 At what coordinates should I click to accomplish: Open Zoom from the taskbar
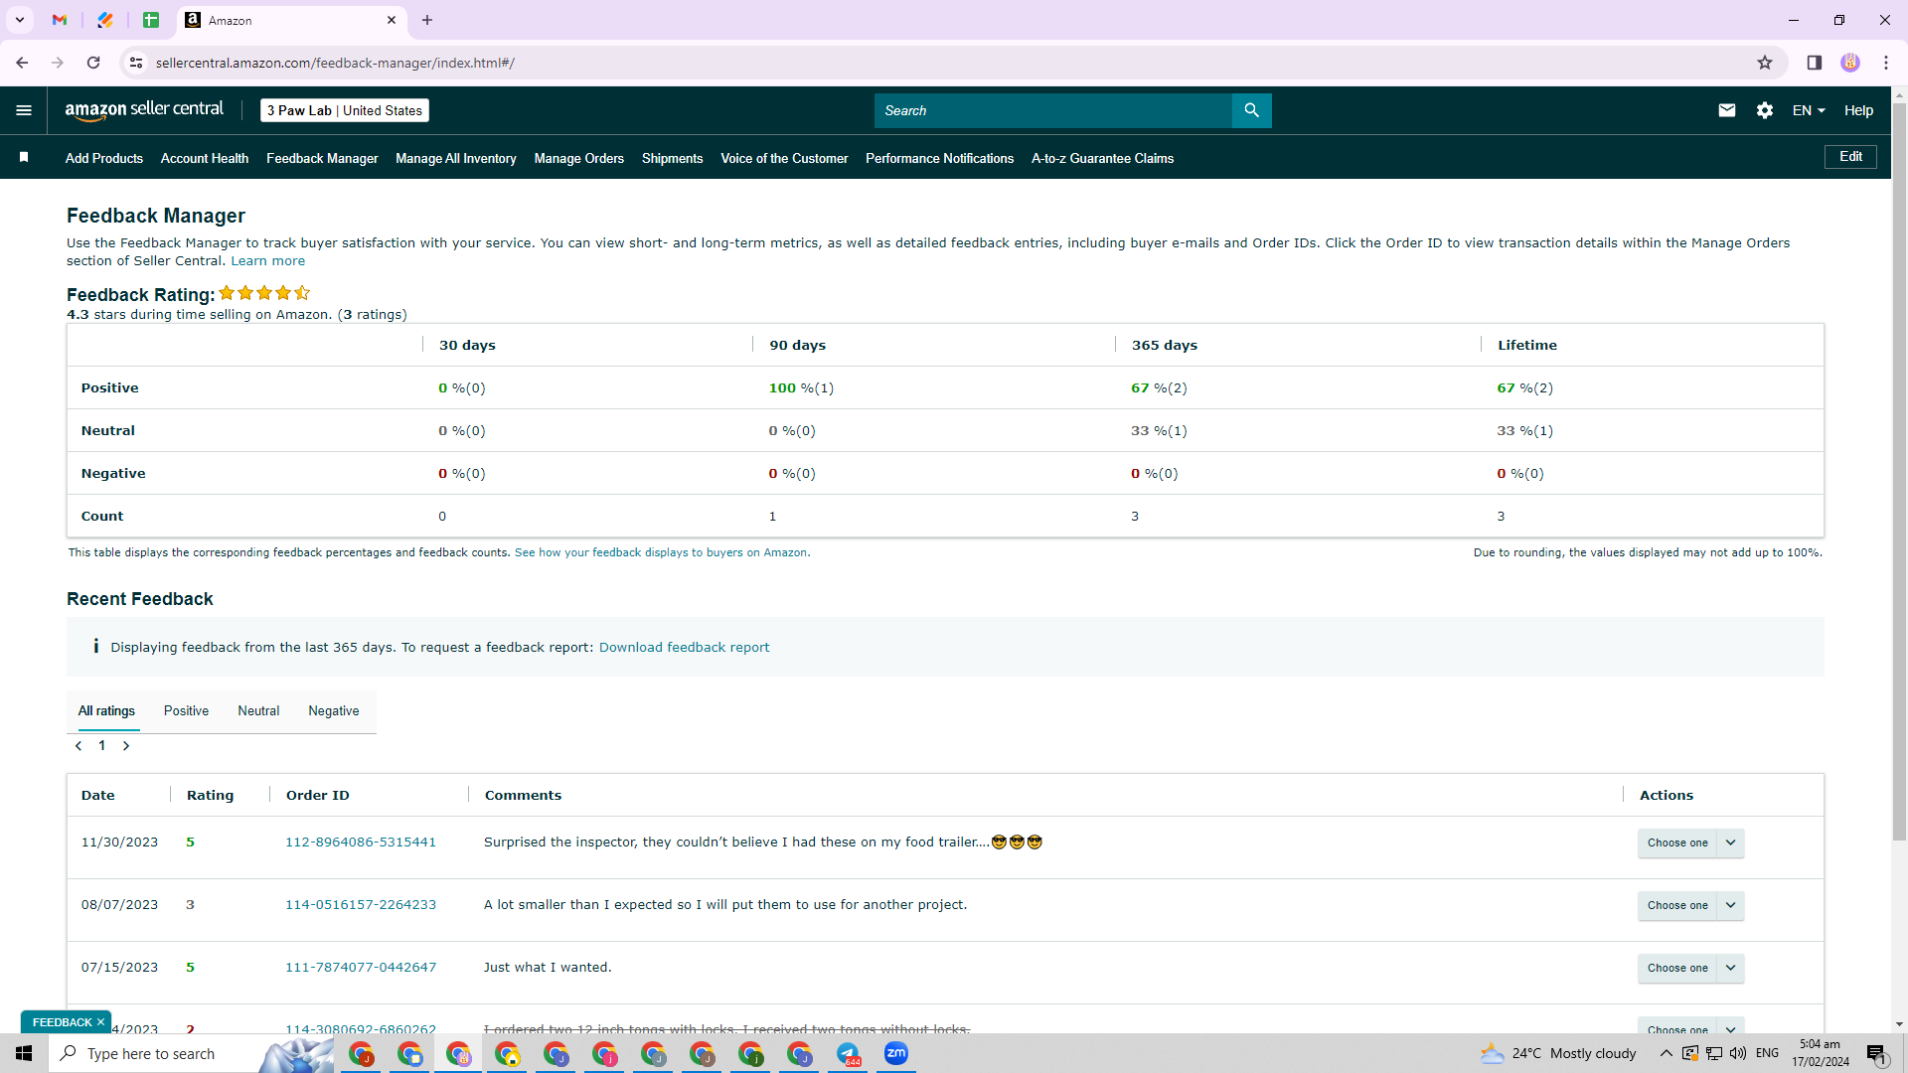tap(896, 1053)
